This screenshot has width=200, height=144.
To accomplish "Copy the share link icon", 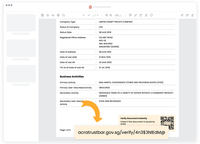I will click(x=182, y=15).
